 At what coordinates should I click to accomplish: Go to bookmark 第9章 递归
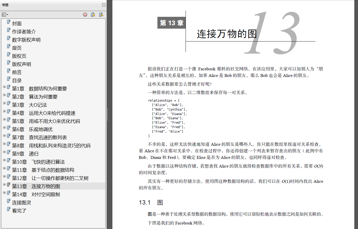(25, 154)
